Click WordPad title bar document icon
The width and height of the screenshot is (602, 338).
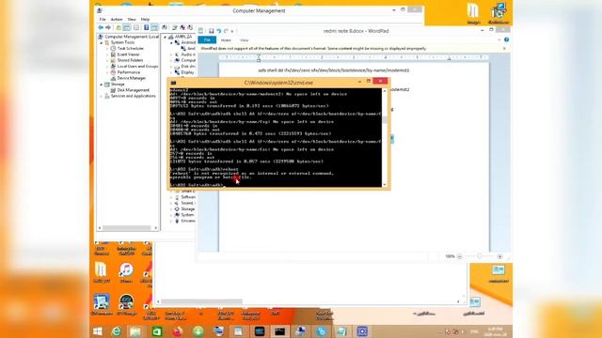tap(200, 31)
